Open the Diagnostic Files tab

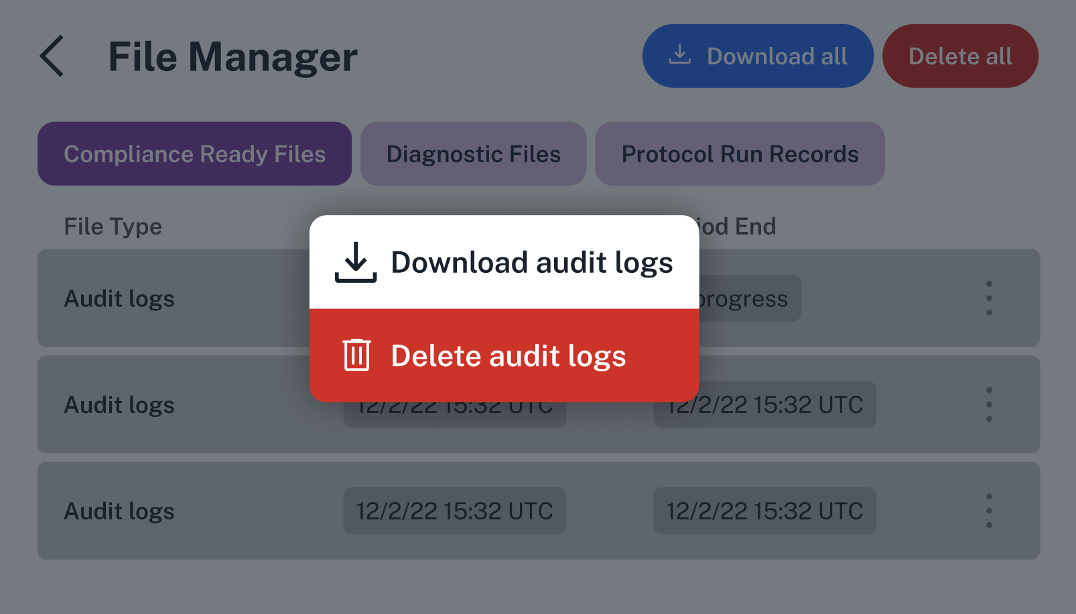474,153
